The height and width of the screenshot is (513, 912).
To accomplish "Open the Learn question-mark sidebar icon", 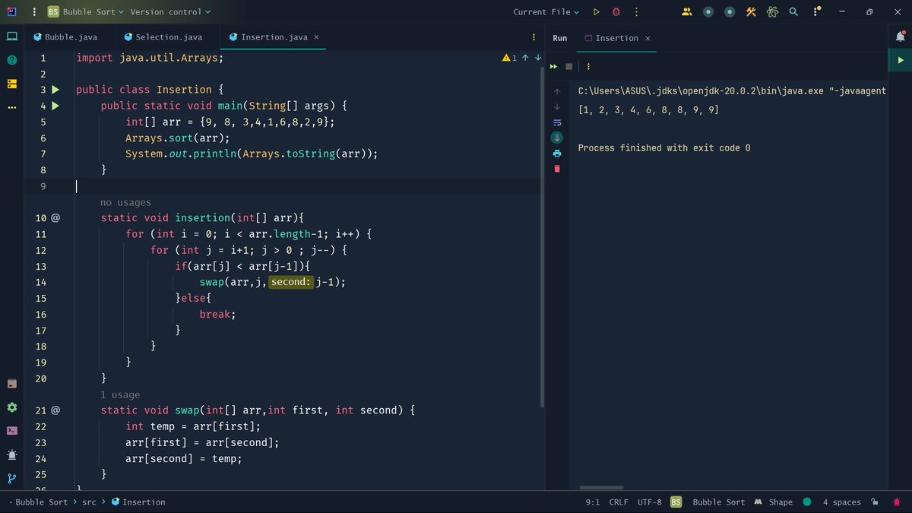I will click(12, 60).
